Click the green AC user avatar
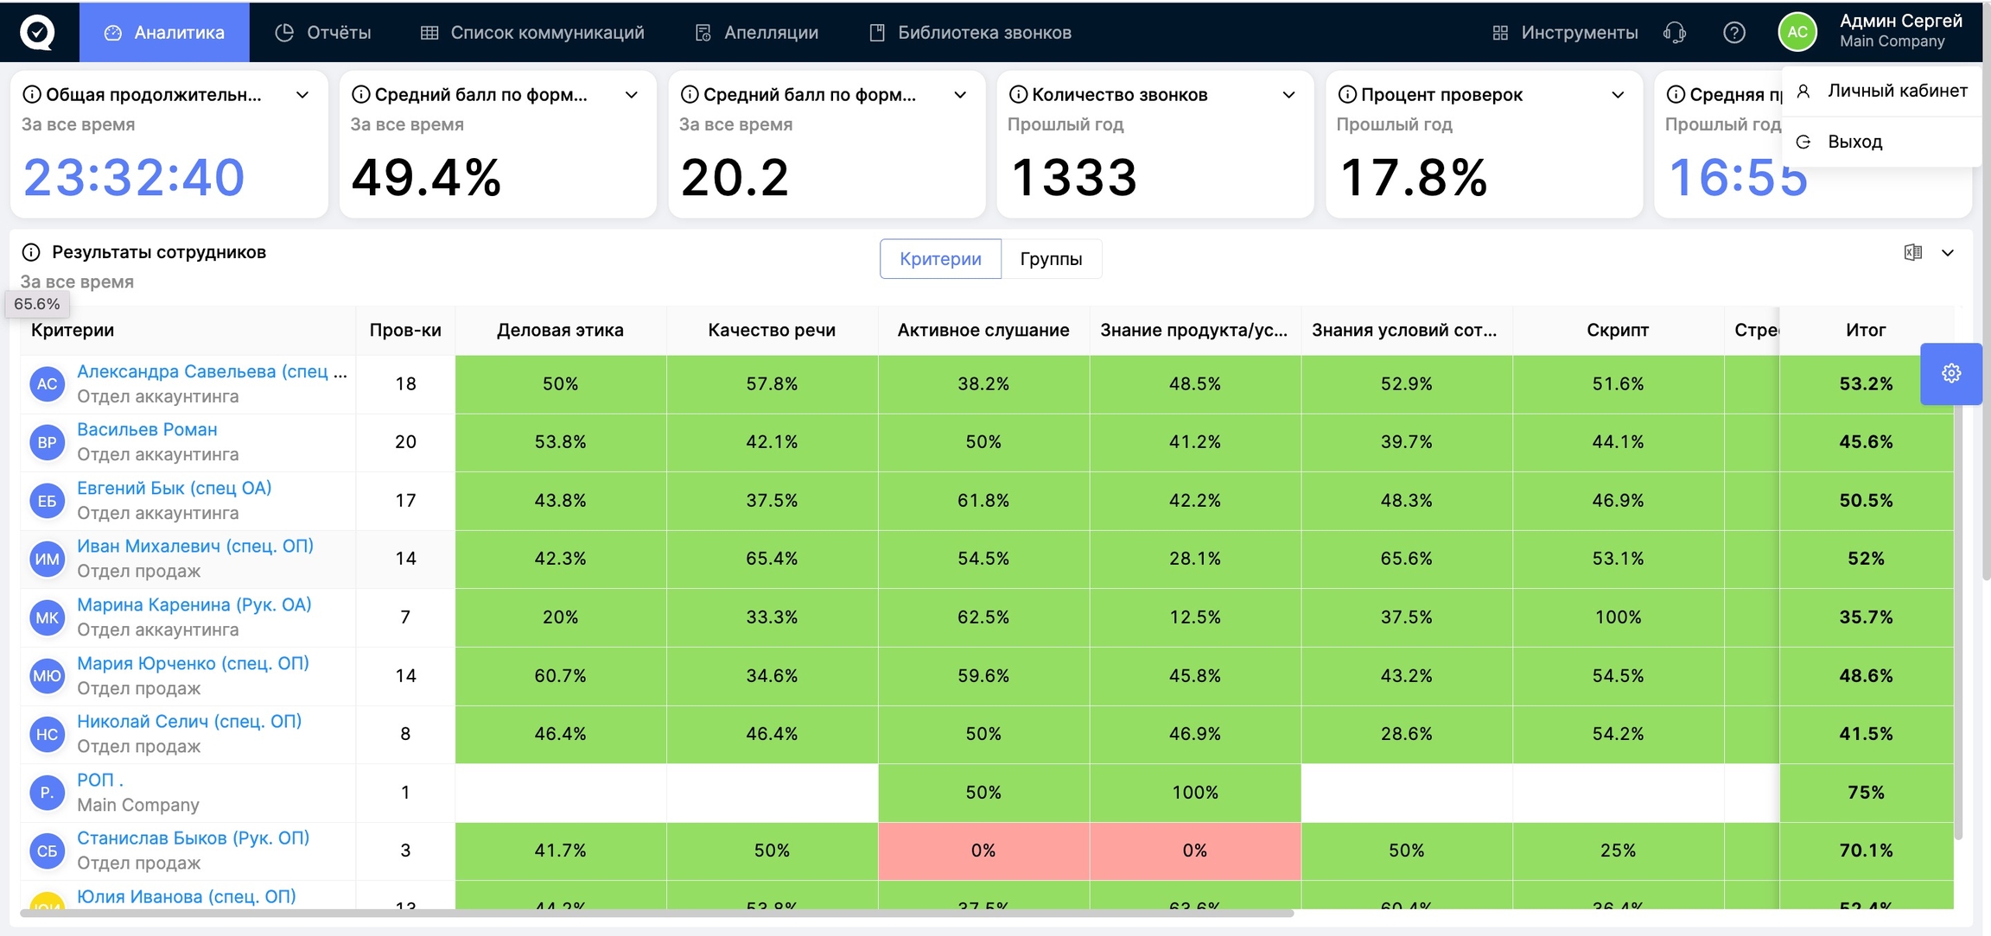Screen dimensions: 1991x936 [1797, 32]
